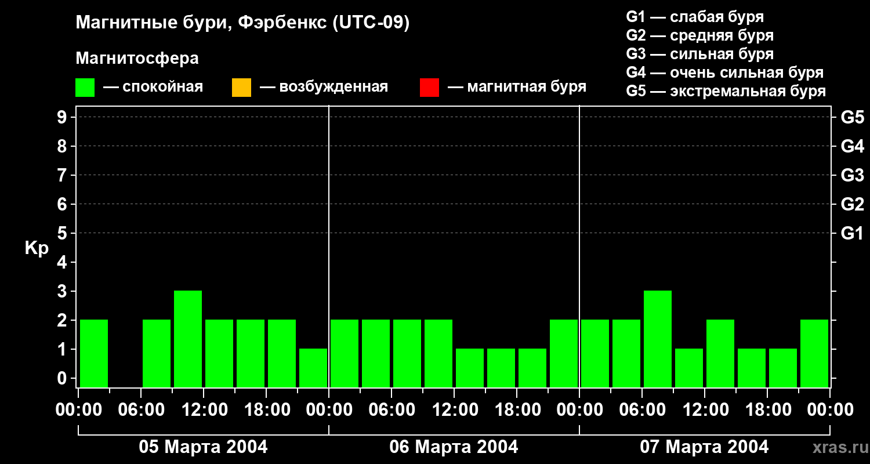The width and height of the screenshot is (870, 464).
Task: Click the '06:00' time label above 05 Марта 2004
Action: pyautogui.click(x=141, y=410)
